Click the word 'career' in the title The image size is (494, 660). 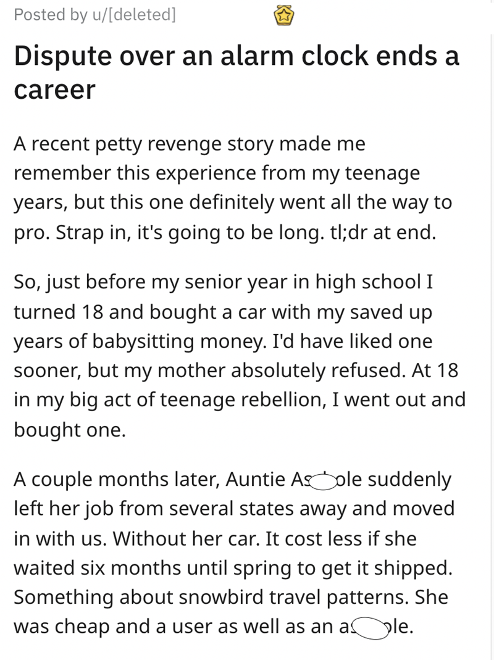pyautogui.click(x=54, y=90)
